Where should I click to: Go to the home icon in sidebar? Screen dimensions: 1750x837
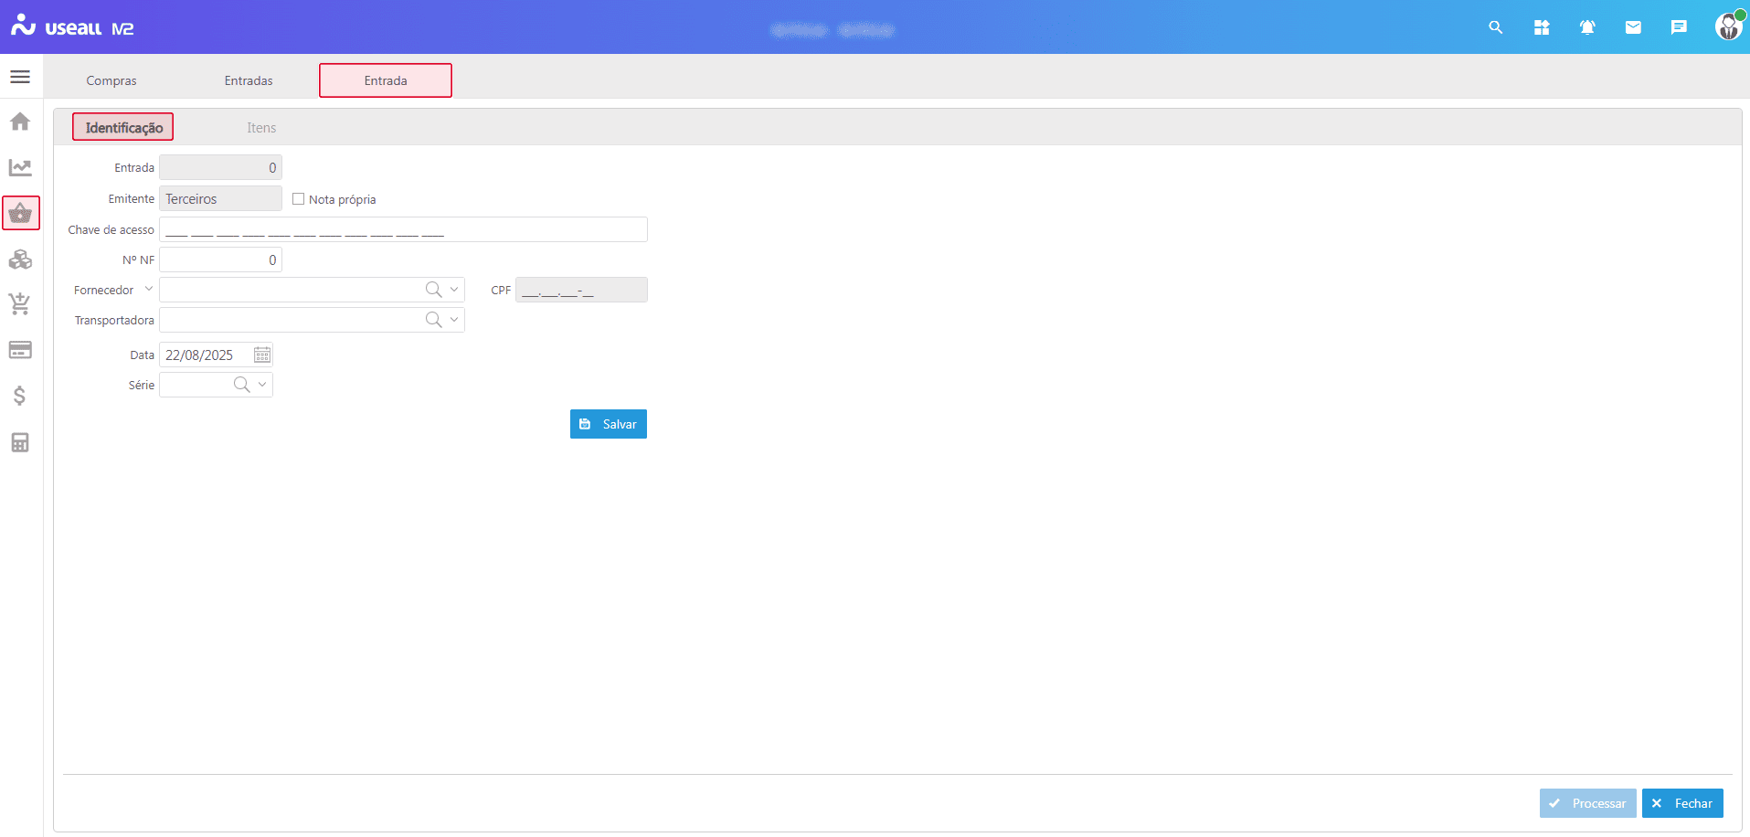click(20, 122)
